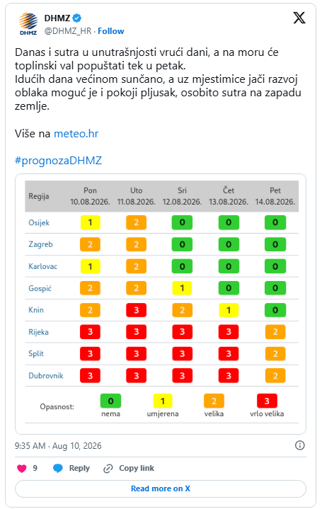322x509 pixels.
Task: Click the X logo icon
Action: [x=299, y=18]
